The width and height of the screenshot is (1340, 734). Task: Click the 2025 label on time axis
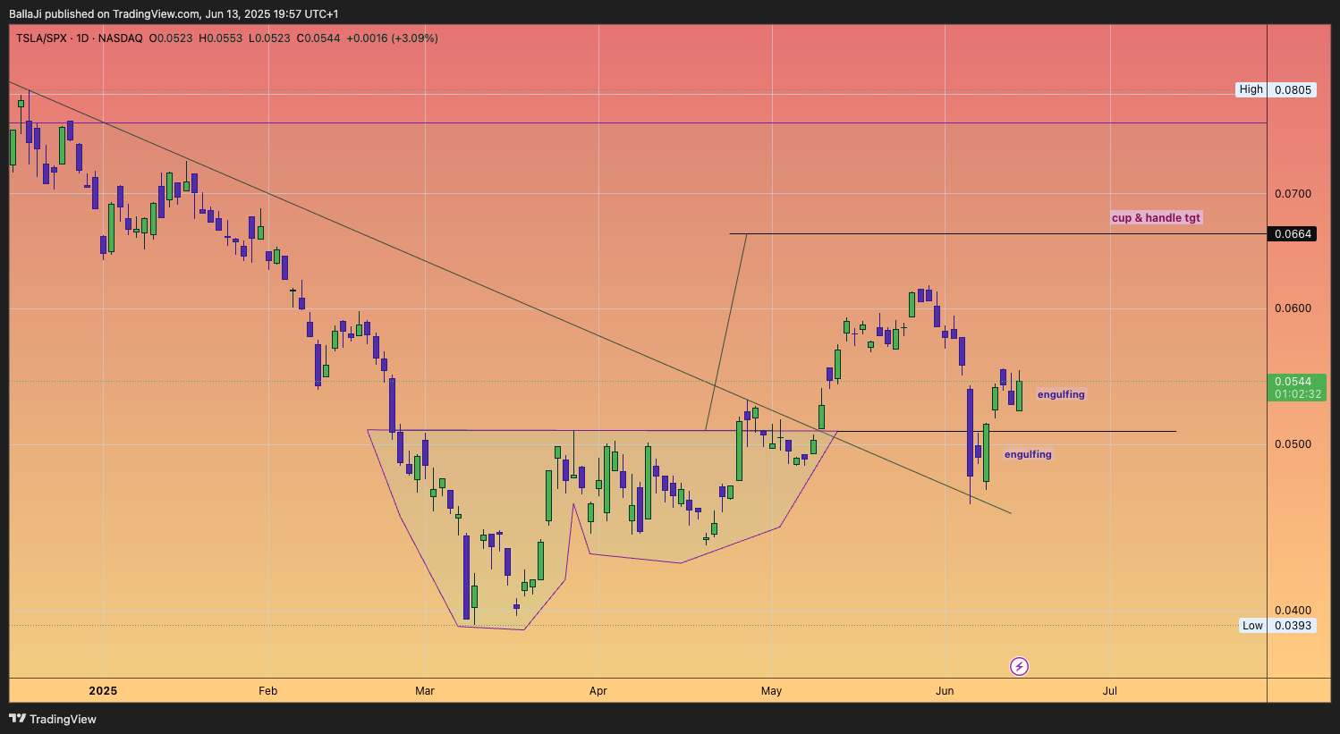(103, 691)
